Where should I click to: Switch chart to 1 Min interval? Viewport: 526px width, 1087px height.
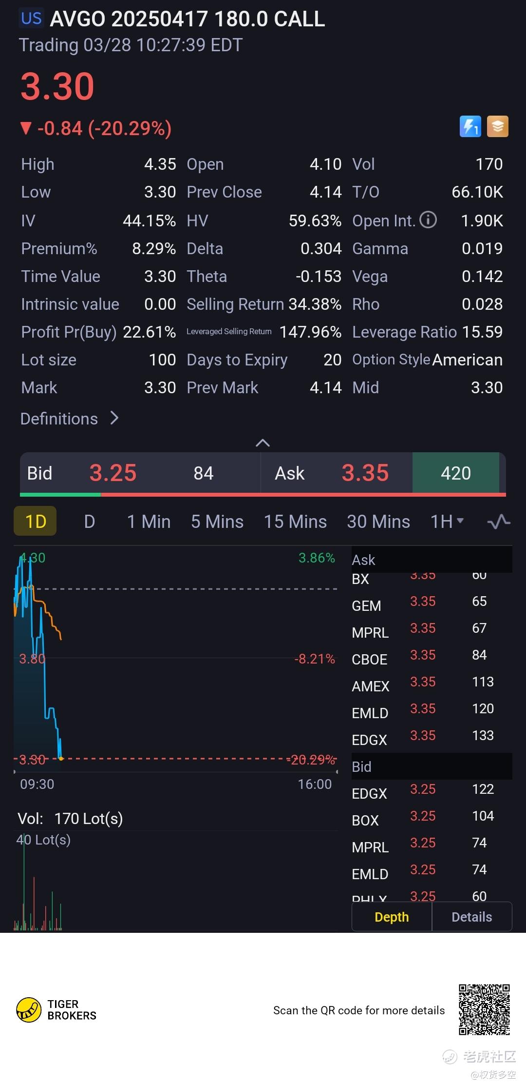point(149,522)
